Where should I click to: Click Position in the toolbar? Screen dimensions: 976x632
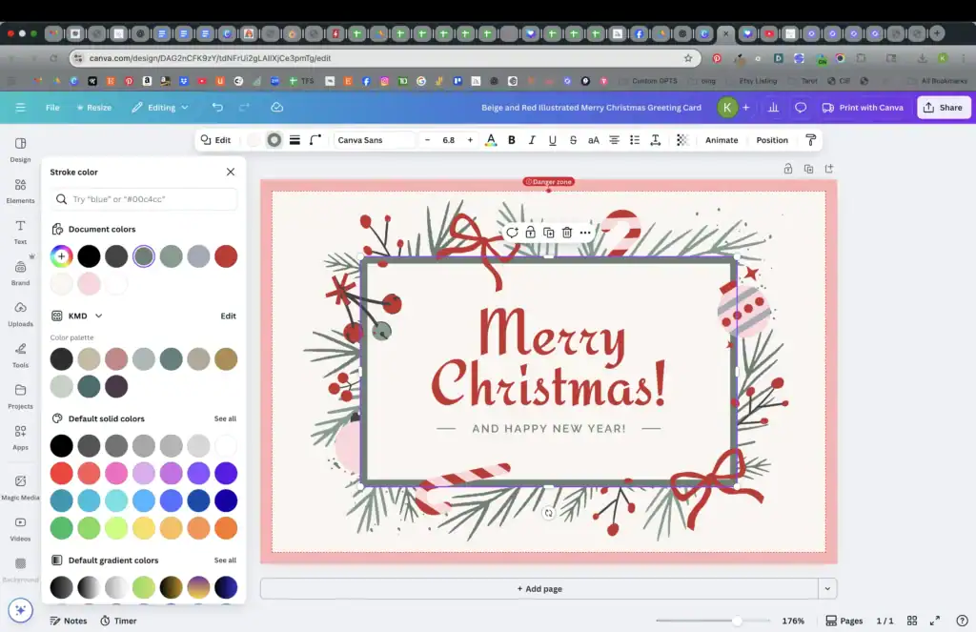(772, 140)
